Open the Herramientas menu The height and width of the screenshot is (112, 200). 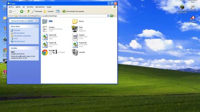pyautogui.click(x=40, y=7)
